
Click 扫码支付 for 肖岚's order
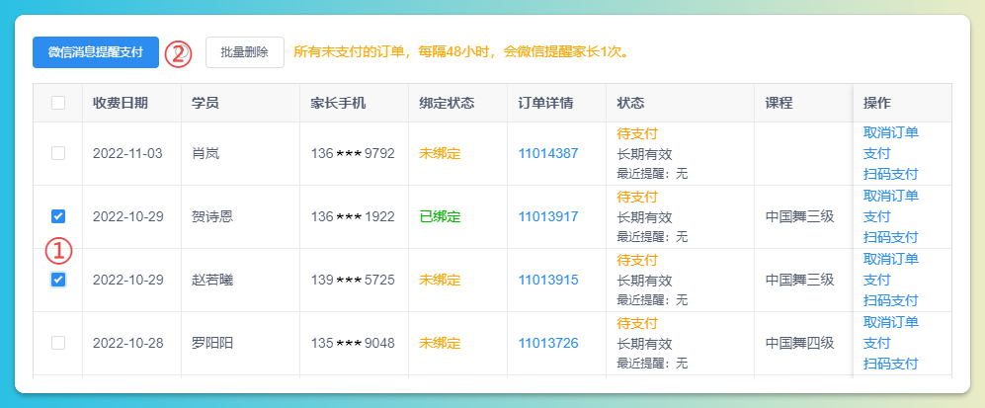(x=891, y=174)
